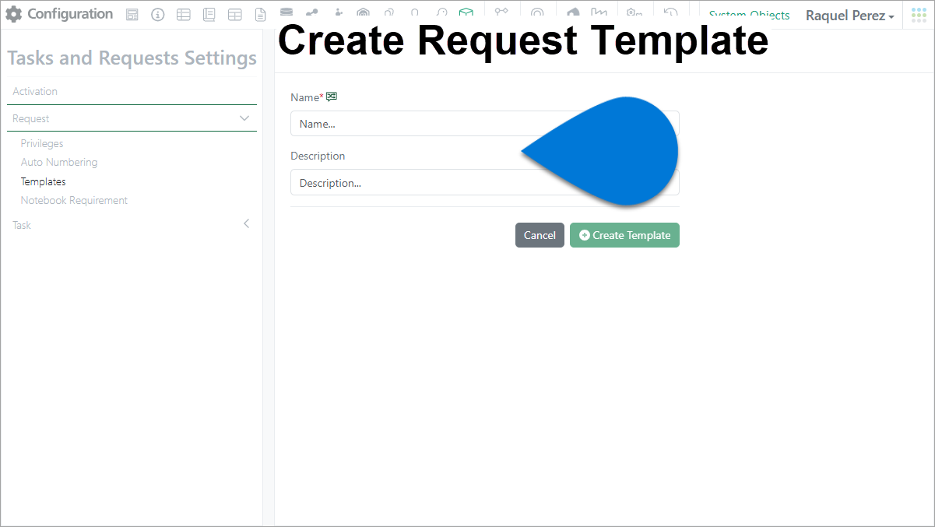Open the notebook icon in top toolbar

[x=209, y=15]
